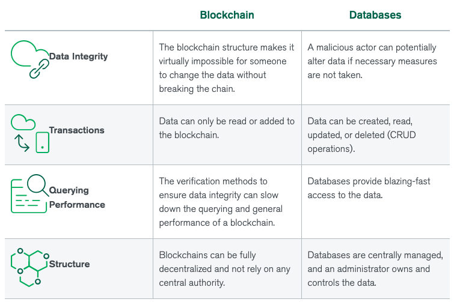Click the Blockchain column header
The width and height of the screenshot is (454, 302).
point(227,15)
